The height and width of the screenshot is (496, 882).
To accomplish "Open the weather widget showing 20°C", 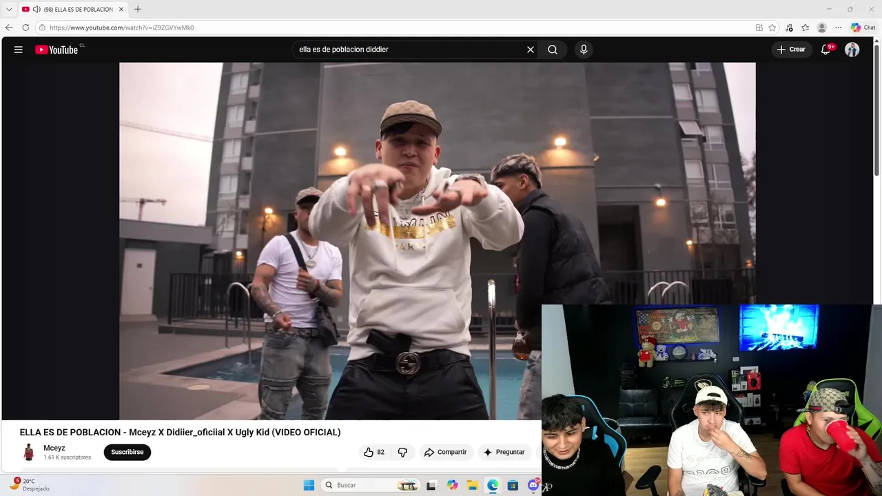I will pos(29,485).
